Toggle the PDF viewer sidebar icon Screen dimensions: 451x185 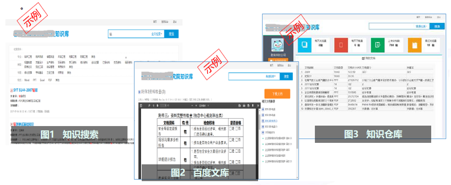point(141,105)
